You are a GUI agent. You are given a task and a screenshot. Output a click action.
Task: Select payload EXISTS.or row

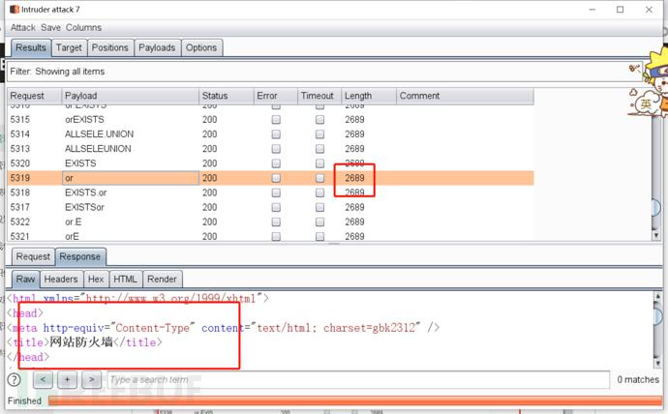pyautogui.click(x=85, y=192)
